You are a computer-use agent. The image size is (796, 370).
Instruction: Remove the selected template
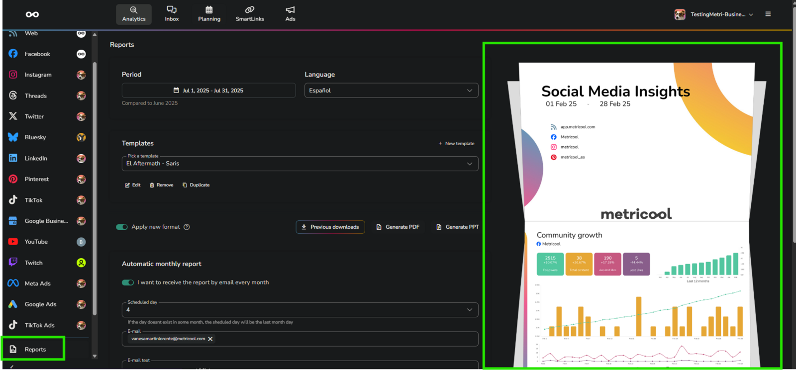[162, 185]
